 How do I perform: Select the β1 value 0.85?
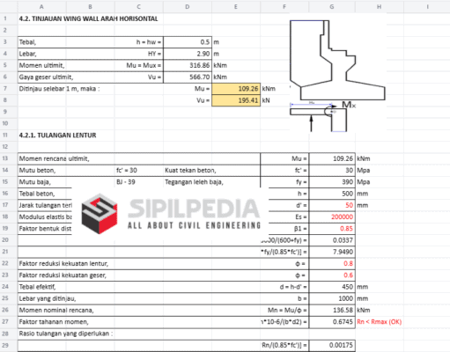pyautogui.click(x=332, y=229)
